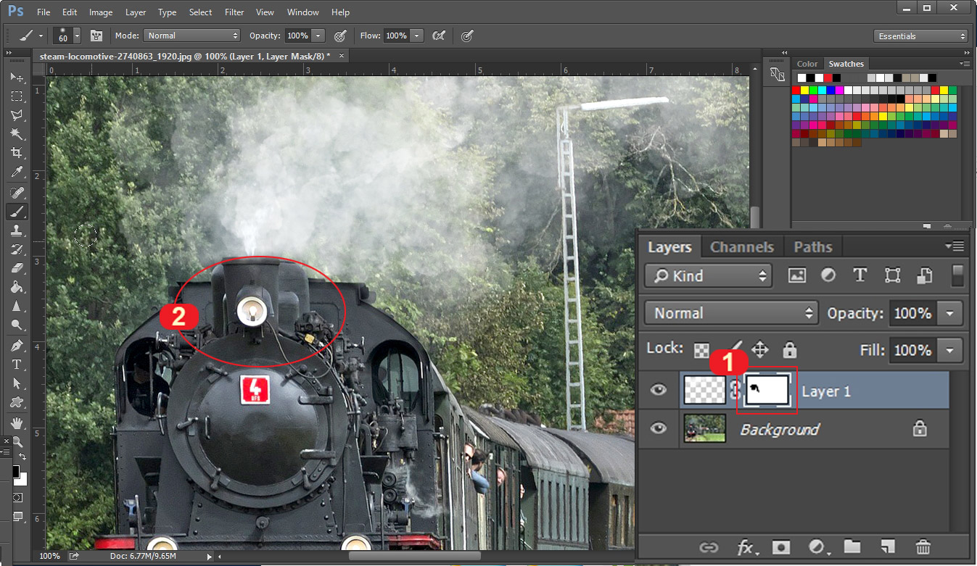Image resolution: width=977 pixels, height=566 pixels.
Task: Select the Crop tool
Action: (17, 153)
